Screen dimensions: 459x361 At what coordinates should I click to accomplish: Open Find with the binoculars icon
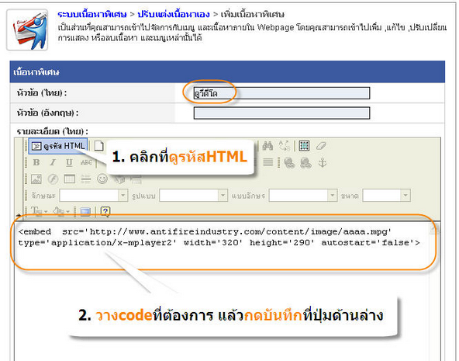pos(267,146)
